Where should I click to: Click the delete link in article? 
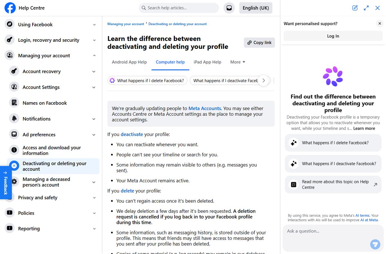coord(127,191)
